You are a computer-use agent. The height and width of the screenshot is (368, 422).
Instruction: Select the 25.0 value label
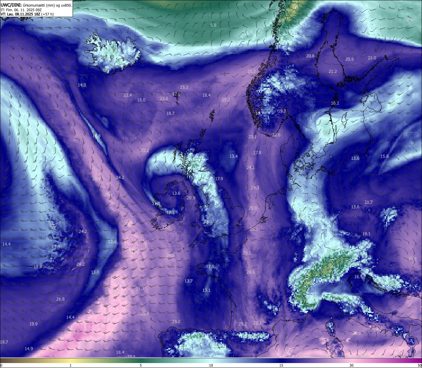pyautogui.click(x=176, y=322)
